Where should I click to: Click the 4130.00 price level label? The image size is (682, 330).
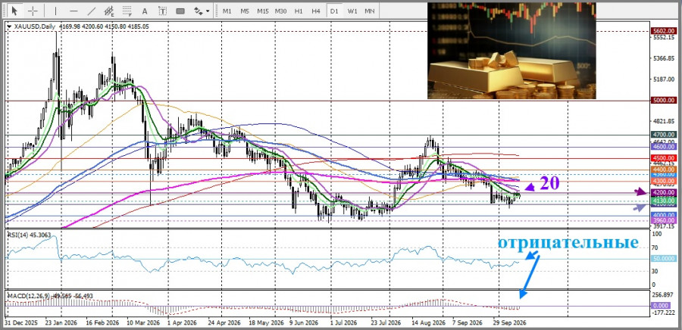[x=663, y=201]
